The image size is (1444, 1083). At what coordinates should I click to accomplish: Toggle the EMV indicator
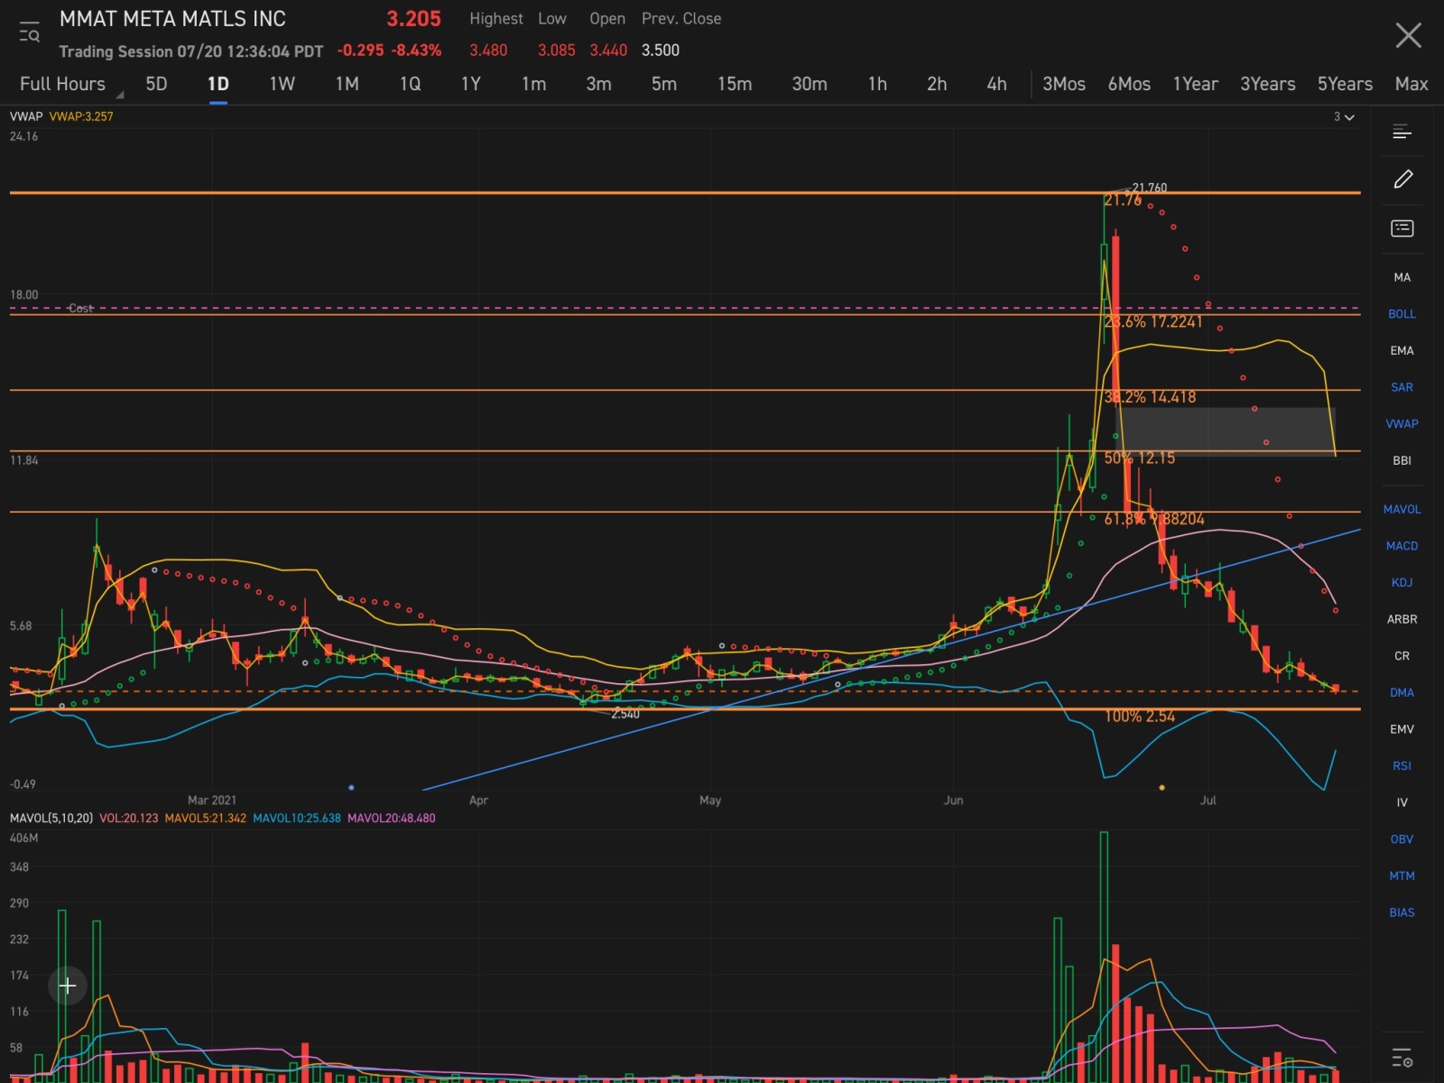click(1402, 729)
